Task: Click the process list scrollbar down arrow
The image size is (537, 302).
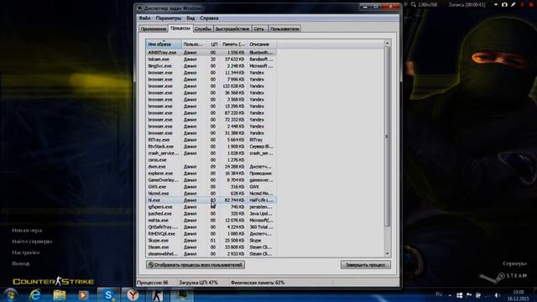Action: pos(388,253)
